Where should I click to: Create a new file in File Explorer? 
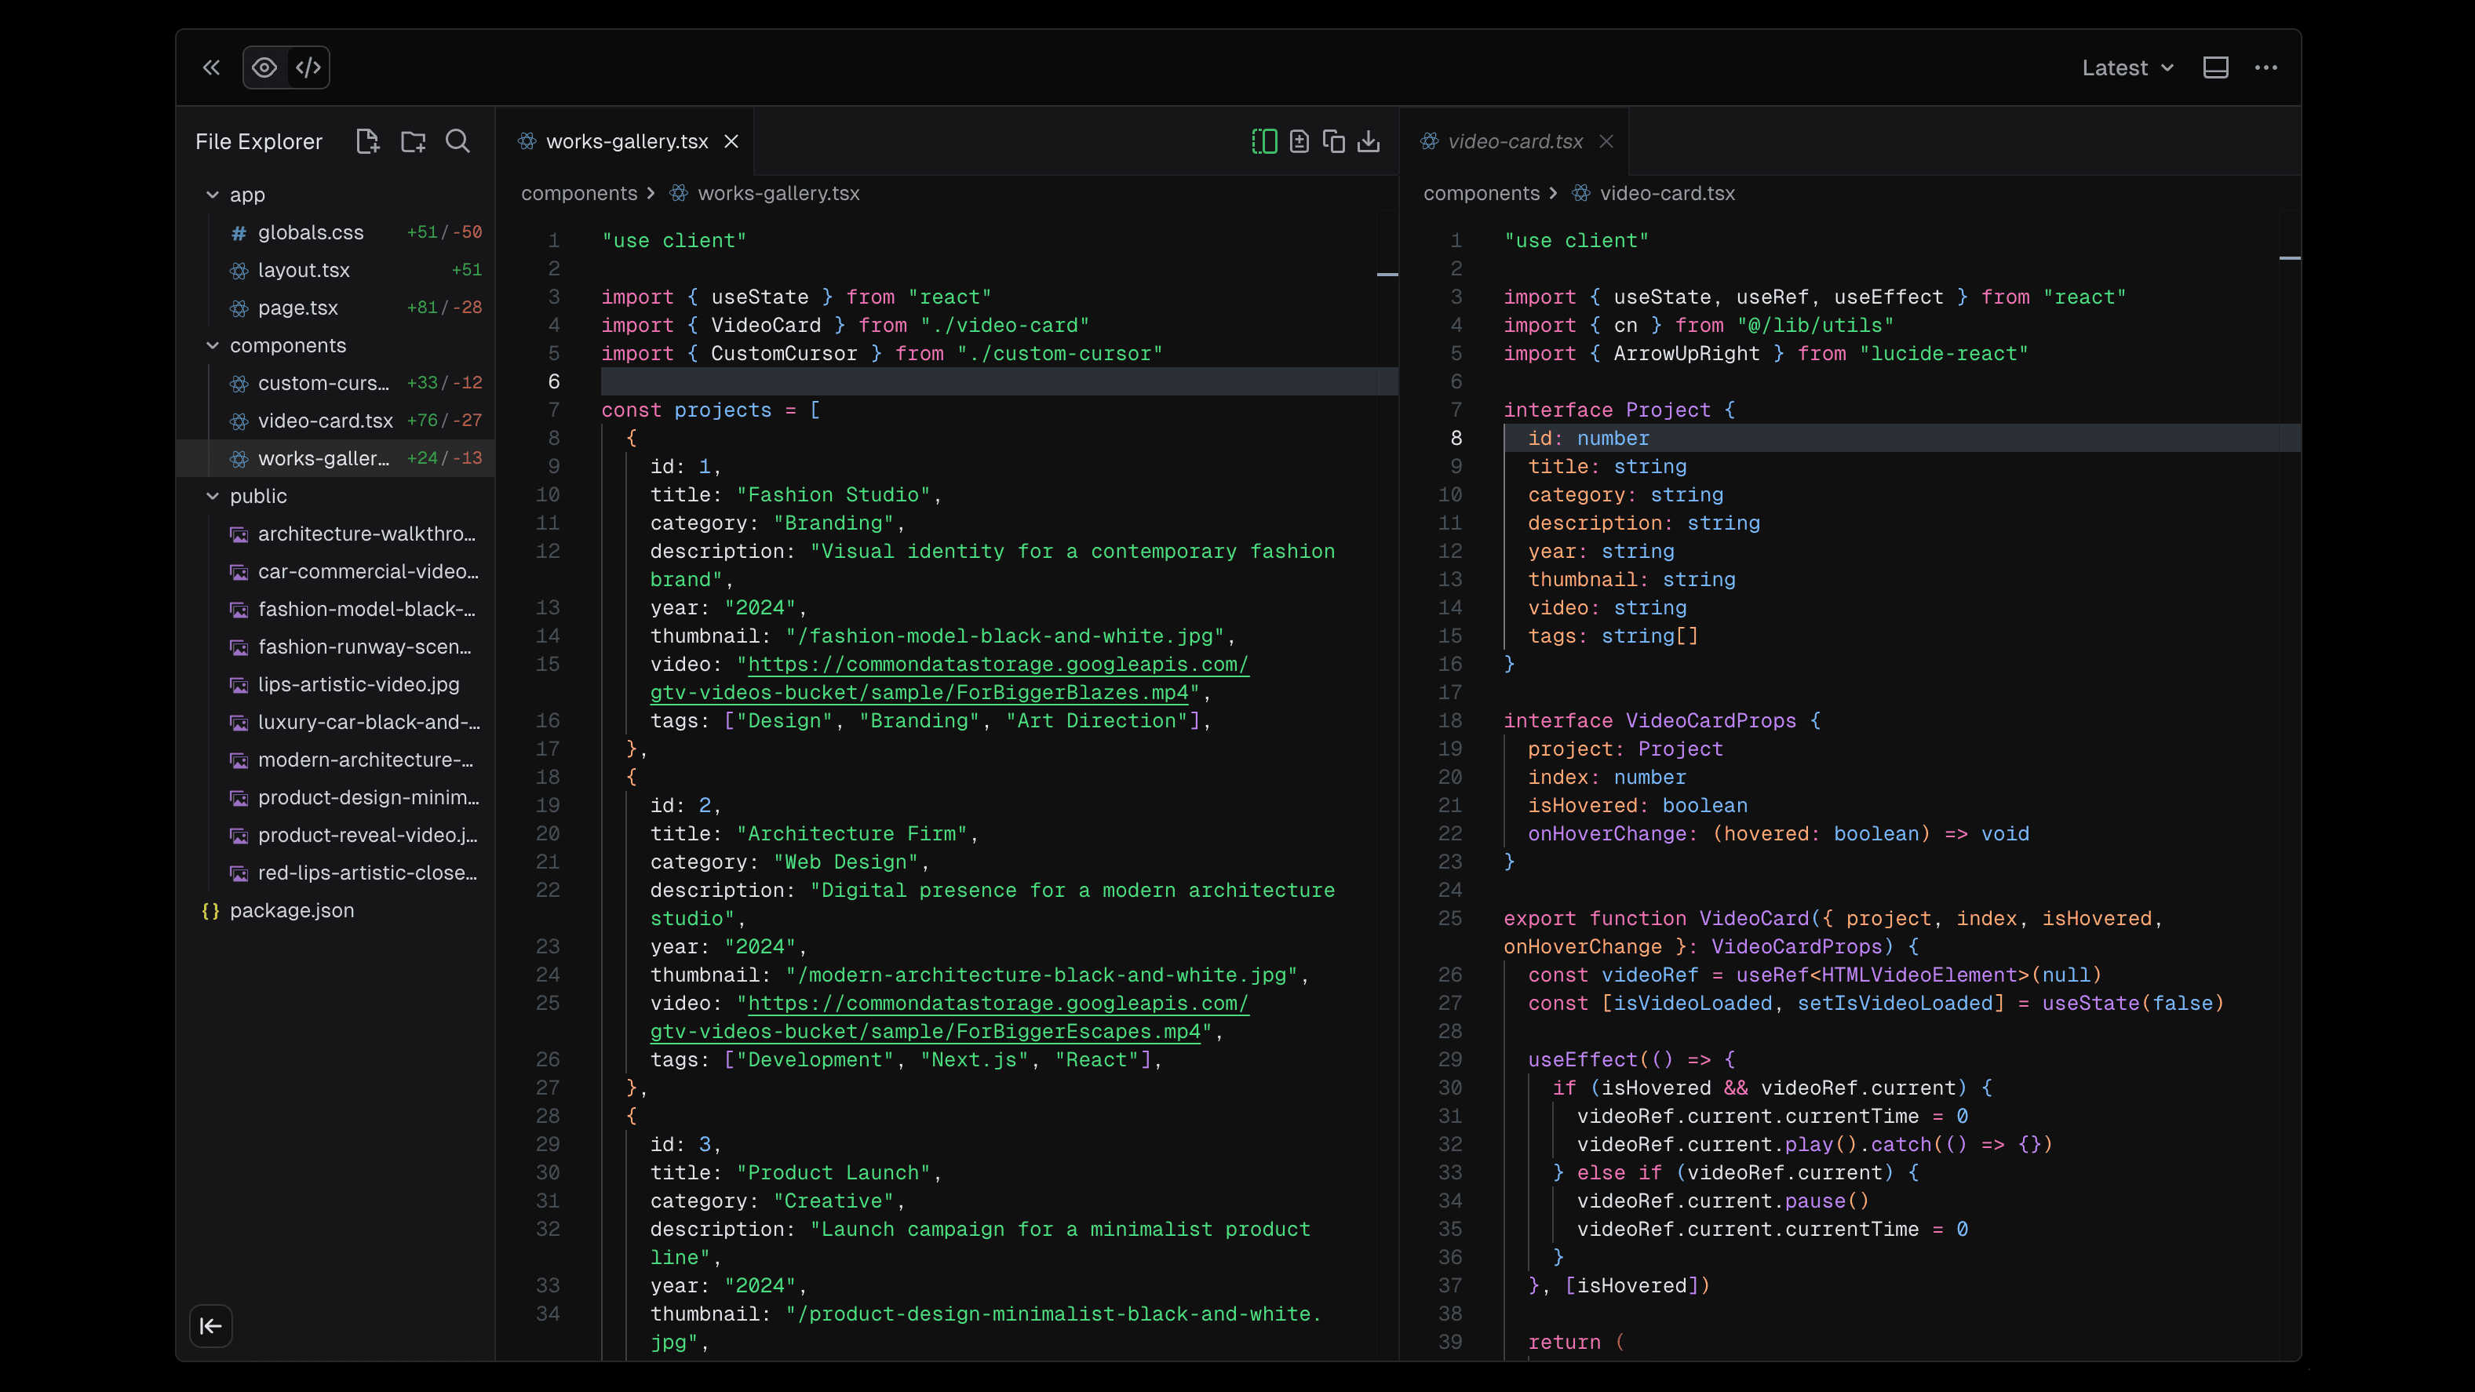pos(368,141)
